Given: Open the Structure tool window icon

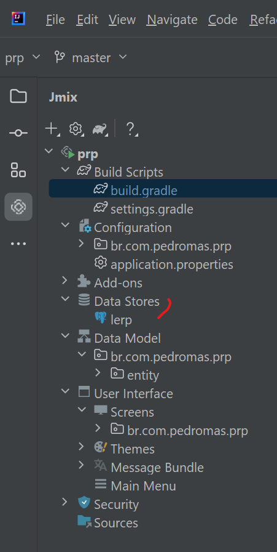Looking at the screenshot, I should coord(18,170).
